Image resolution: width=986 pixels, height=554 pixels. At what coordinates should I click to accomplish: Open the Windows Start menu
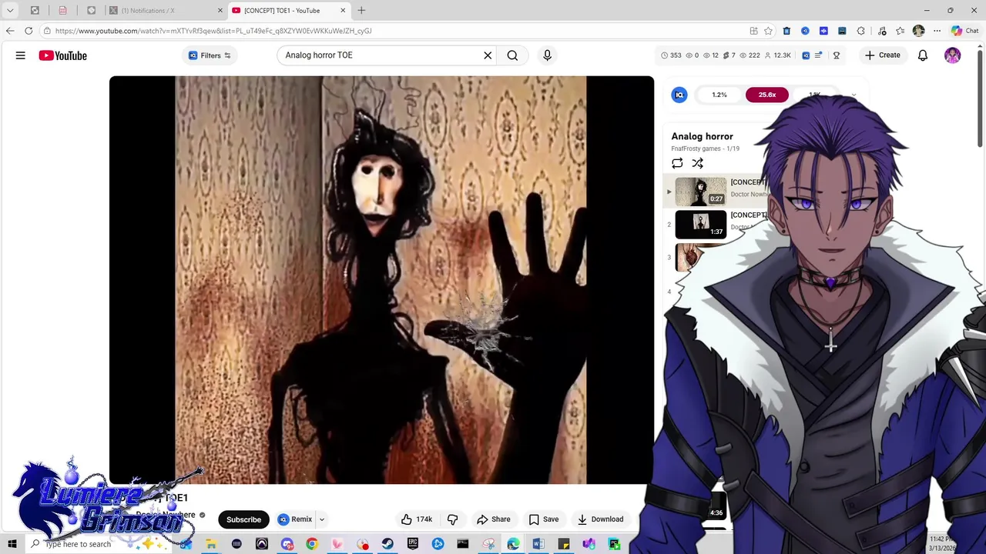point(12,544)
